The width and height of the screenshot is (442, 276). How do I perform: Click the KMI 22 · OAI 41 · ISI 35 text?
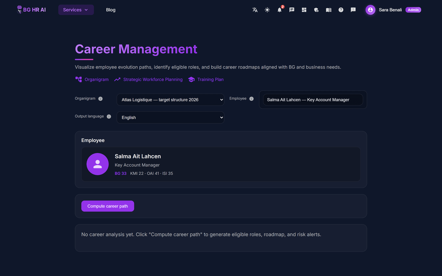pos(152,173)
